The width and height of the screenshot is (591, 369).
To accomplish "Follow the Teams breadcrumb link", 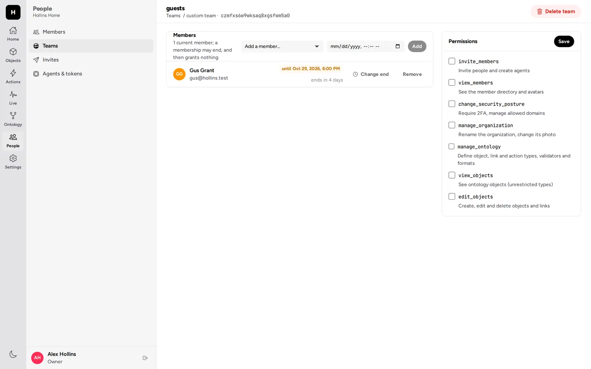I will coord(173,15).
